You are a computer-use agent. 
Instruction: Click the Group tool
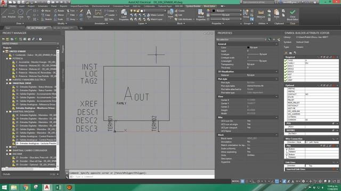pos(246,13)
